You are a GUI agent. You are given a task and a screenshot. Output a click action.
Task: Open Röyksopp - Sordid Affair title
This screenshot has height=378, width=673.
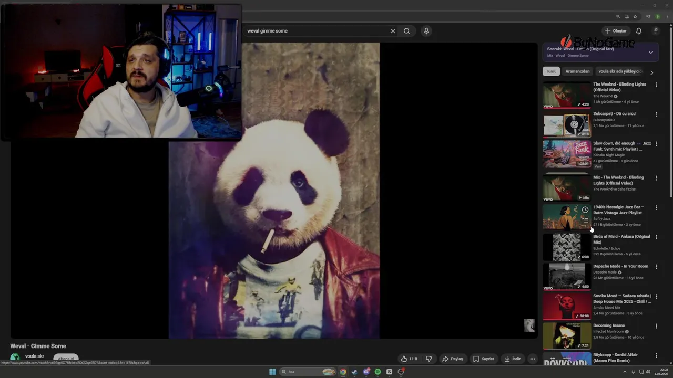tap(616, 358)
